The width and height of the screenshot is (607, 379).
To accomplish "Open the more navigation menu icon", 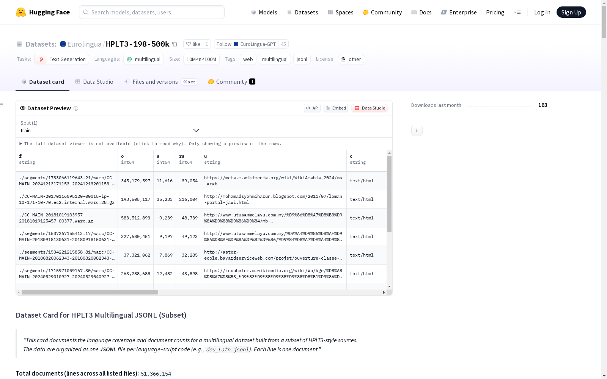I will pyautogui.click(x=517, y=12).
